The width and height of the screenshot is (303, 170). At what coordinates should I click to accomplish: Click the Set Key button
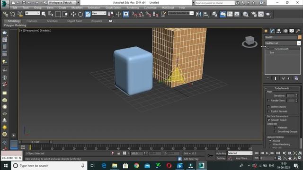coord(221,158)
